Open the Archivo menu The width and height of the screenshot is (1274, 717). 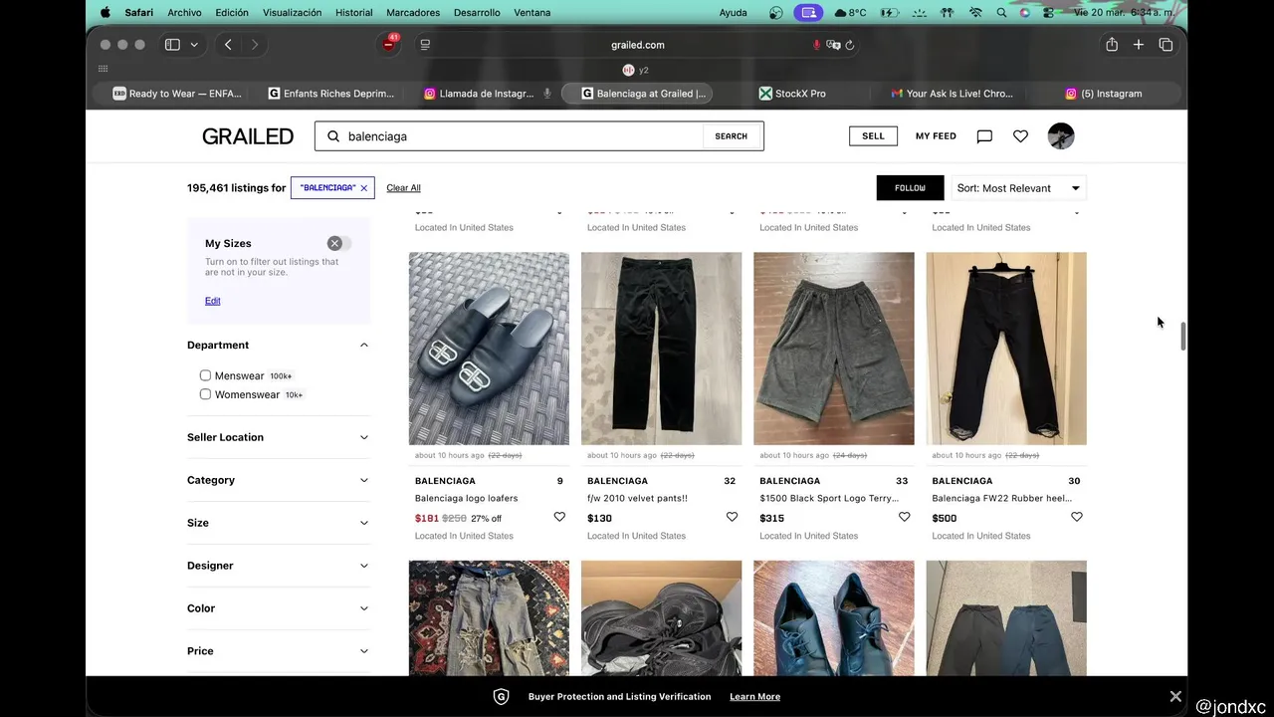tap(184, 12)
